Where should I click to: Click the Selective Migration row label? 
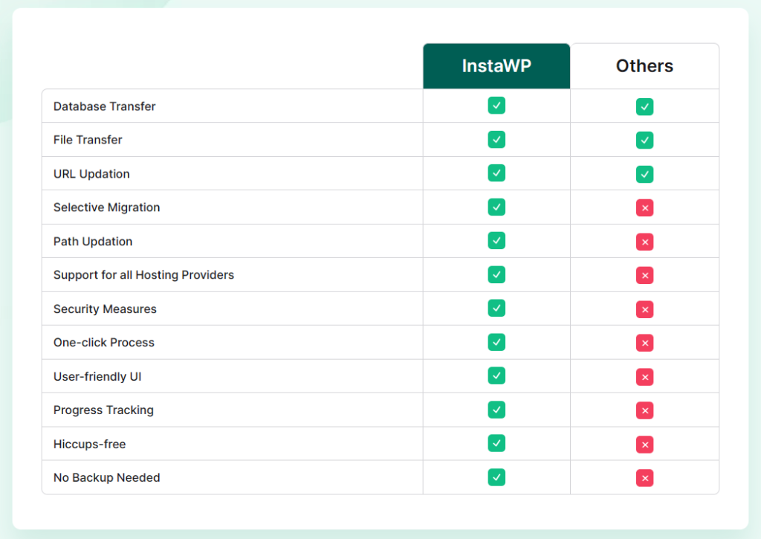point(107,207)
